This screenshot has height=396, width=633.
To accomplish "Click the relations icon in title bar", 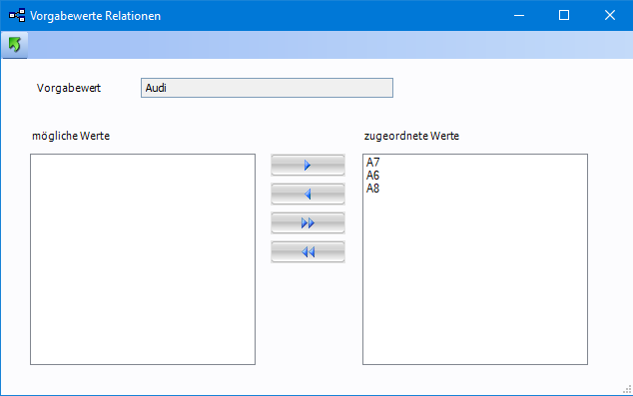I will (17, 15).
